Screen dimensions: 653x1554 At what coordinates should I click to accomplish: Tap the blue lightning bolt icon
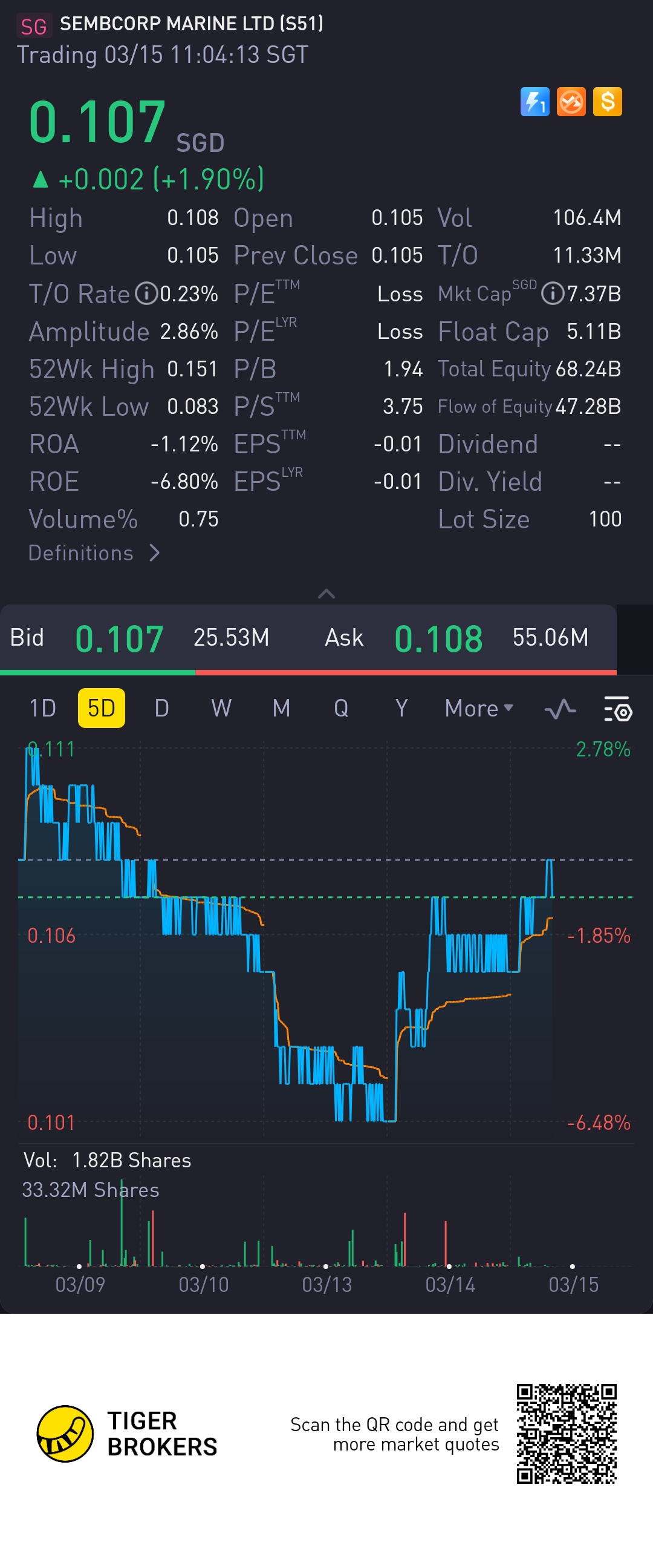pyautogui.click(x=534, y=102)
